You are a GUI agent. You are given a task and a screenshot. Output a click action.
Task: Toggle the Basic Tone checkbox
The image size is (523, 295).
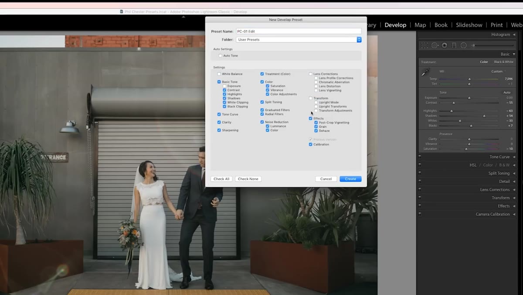coord(219,82)
